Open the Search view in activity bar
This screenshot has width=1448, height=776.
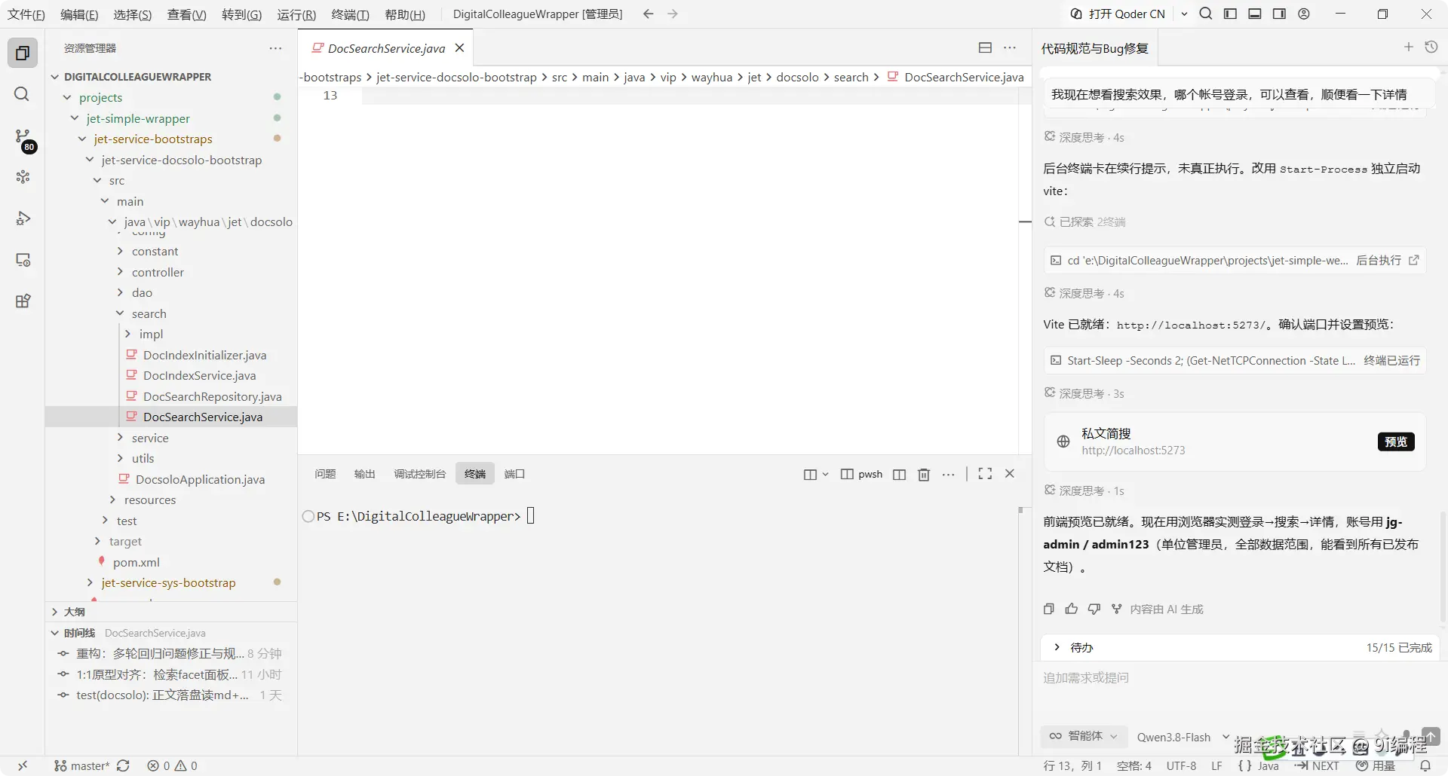[23, 94]
